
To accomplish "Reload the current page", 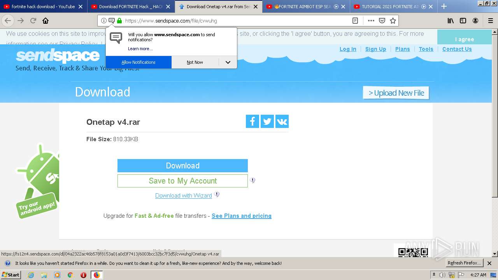I will (x=33, y=21).
